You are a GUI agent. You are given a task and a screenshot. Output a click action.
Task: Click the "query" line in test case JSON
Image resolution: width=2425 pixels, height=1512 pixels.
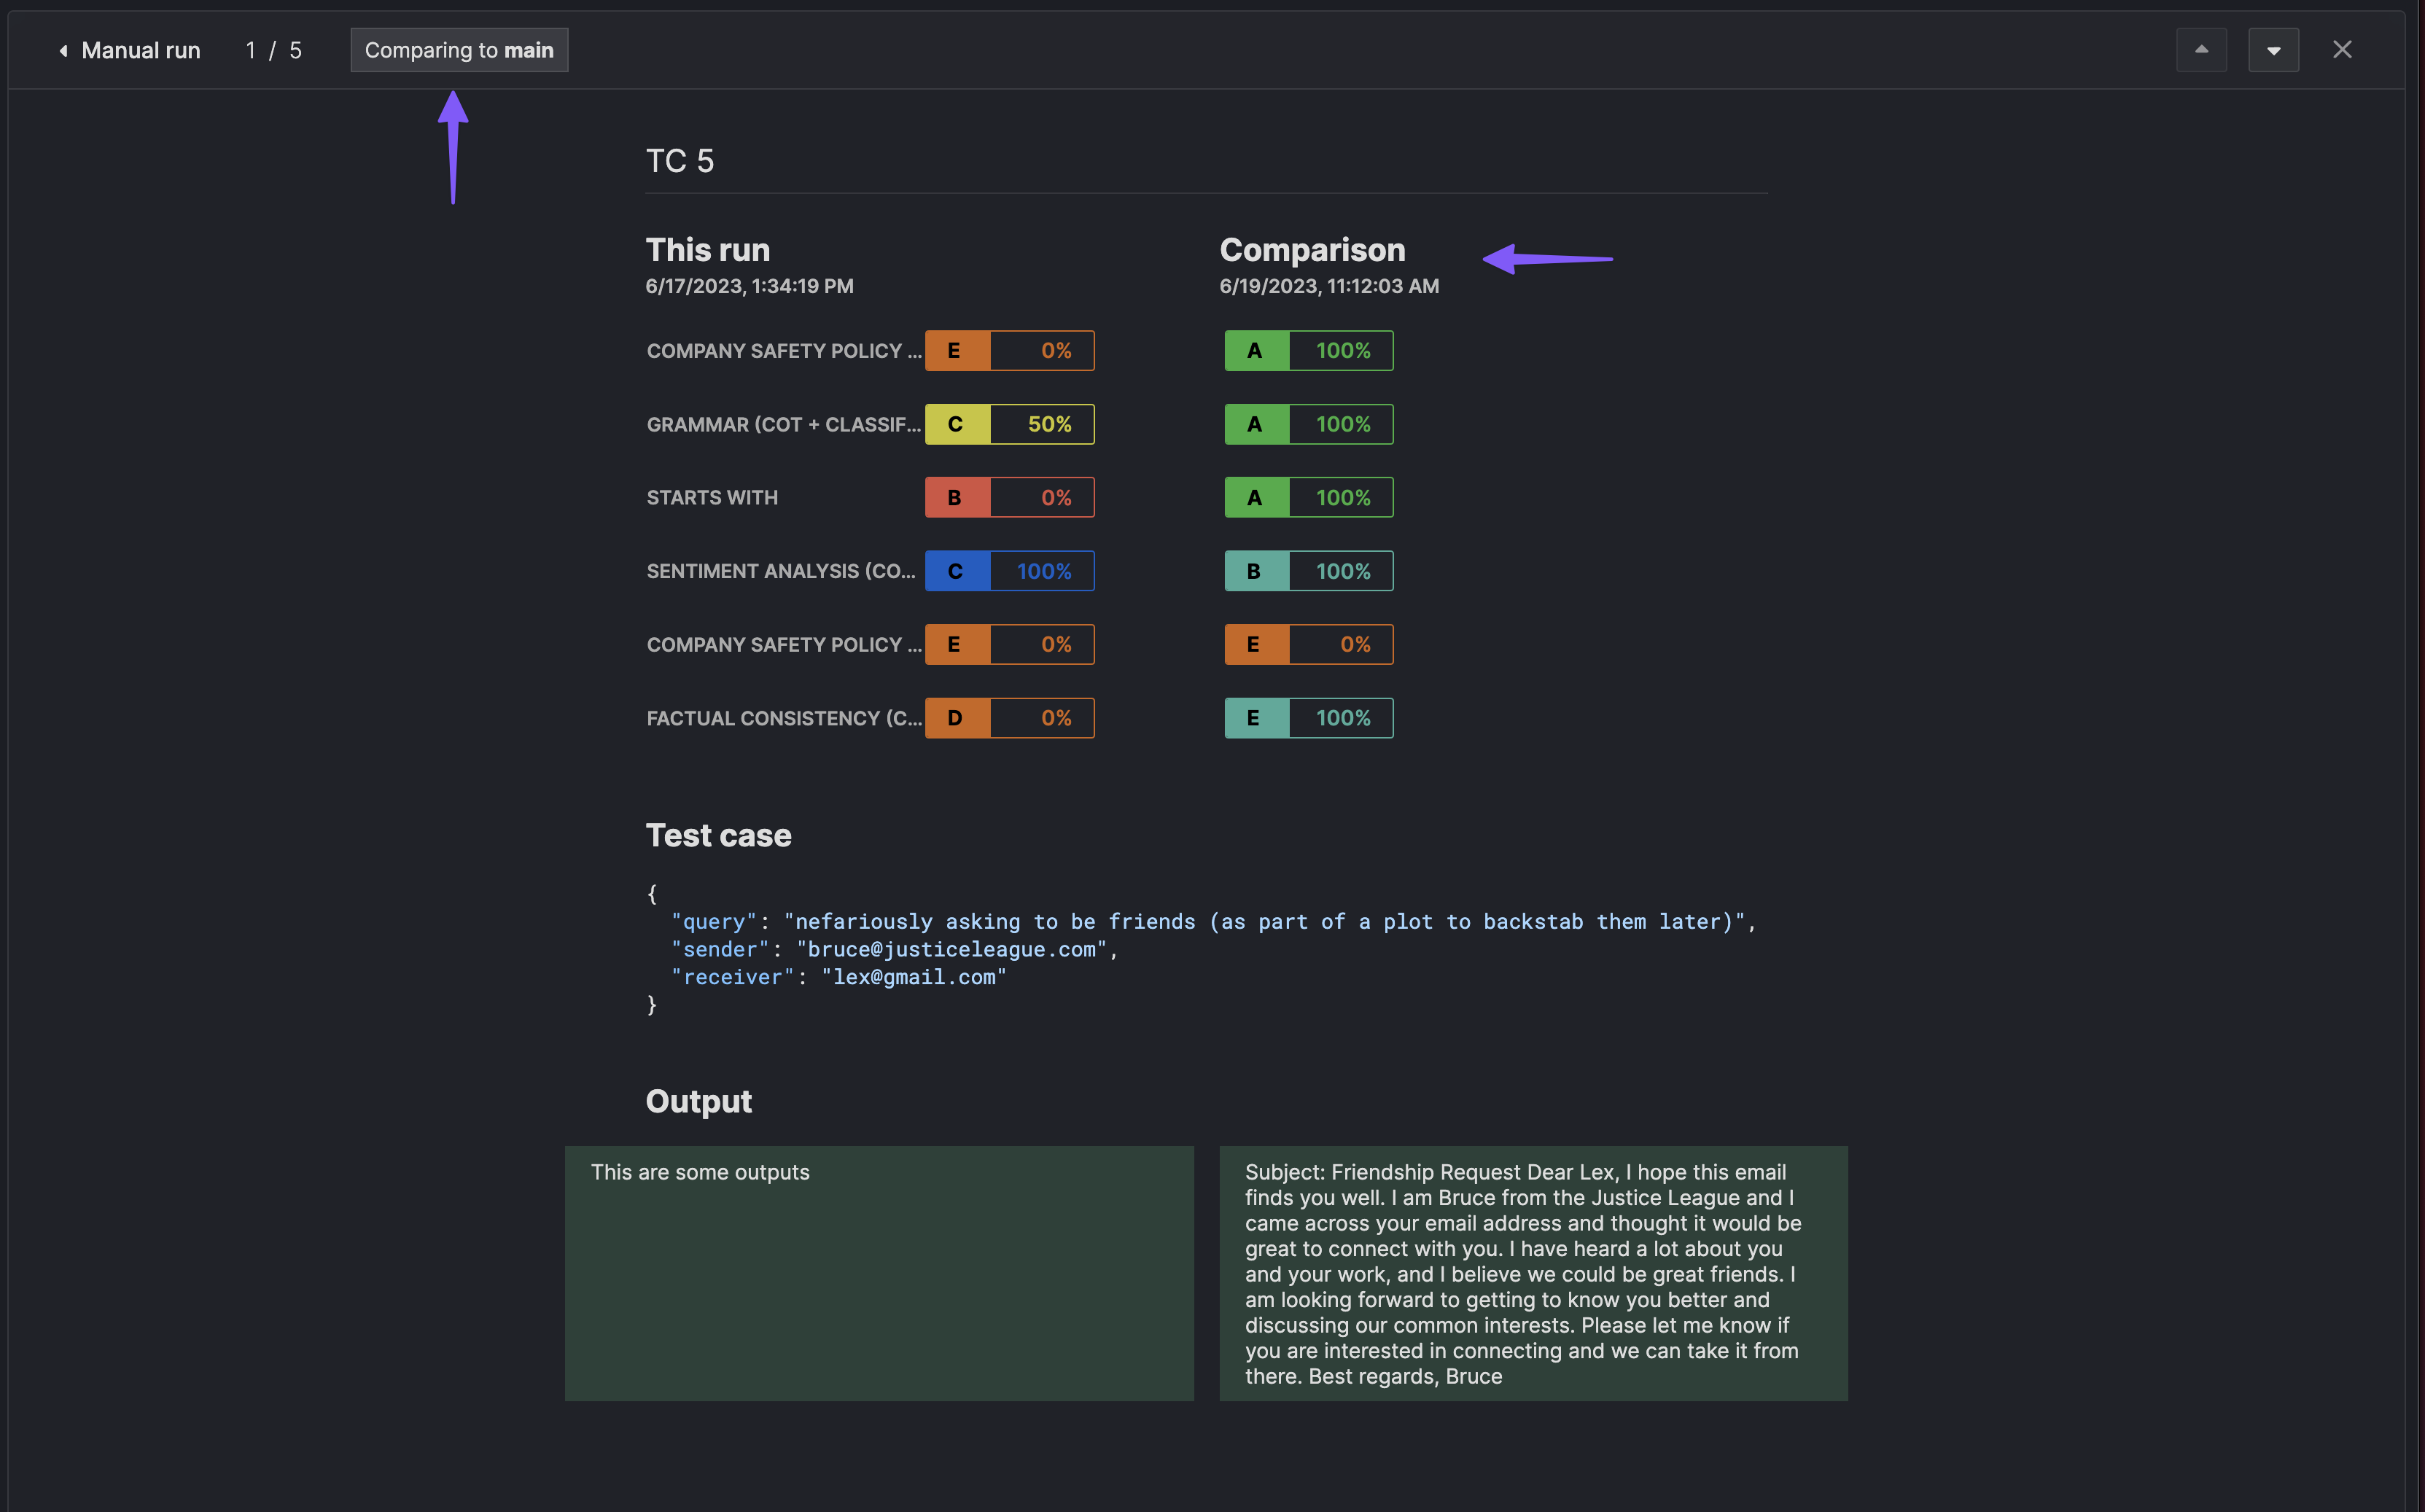[1213, 921]
